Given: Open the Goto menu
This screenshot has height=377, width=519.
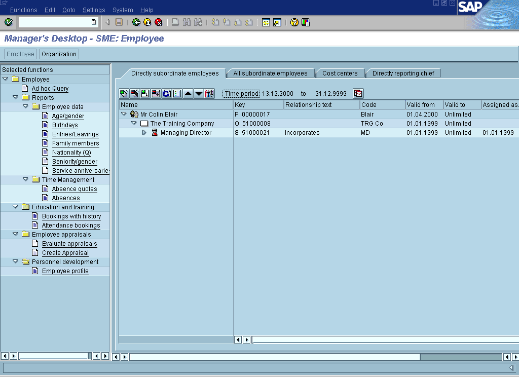Looking at the screenshot, I should [x=69, y=10].
